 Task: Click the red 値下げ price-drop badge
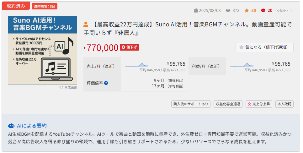(x=129, y=47)
